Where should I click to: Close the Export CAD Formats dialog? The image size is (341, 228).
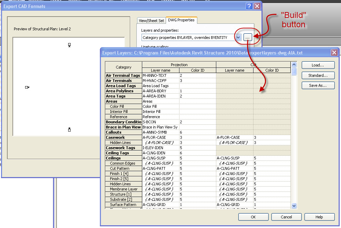pyautogui.click(x=257, y=6)
